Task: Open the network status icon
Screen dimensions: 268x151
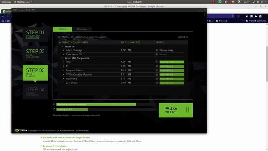Action: click(x=254, y=2)
